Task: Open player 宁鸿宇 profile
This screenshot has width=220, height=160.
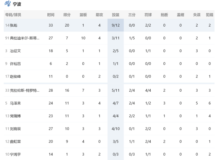Action: point(15,154)
